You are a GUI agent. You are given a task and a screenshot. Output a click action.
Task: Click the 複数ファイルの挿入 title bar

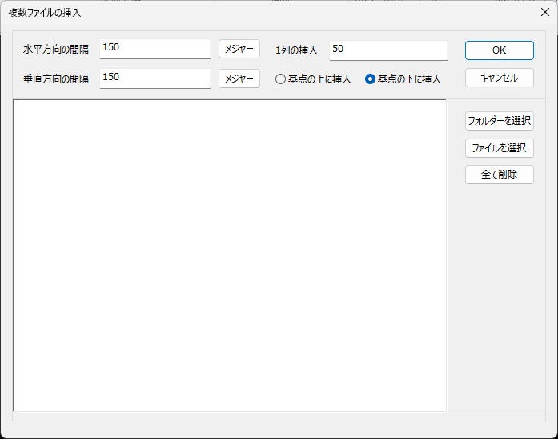coord(240,13)
